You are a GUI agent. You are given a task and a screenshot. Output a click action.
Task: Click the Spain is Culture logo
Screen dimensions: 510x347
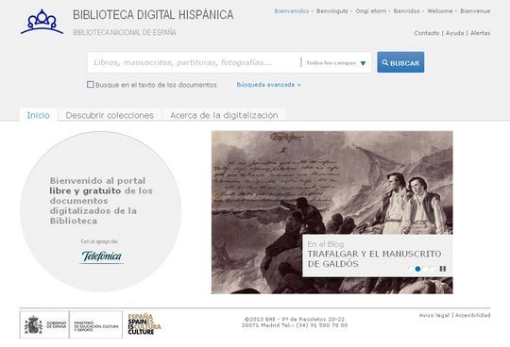(x=144, y=324)
